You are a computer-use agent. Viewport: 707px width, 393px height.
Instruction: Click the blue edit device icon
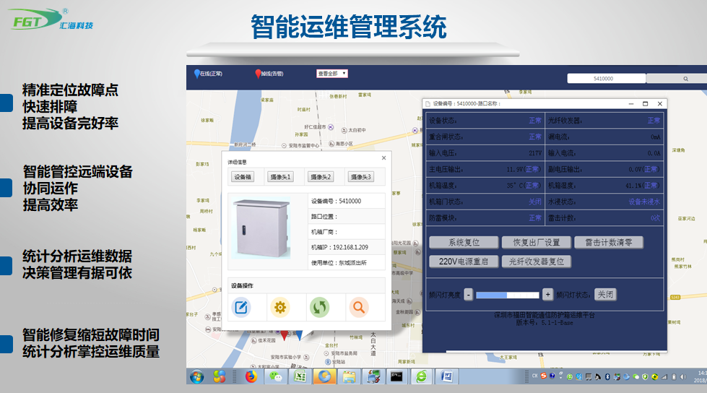click(x=240, y=308)
